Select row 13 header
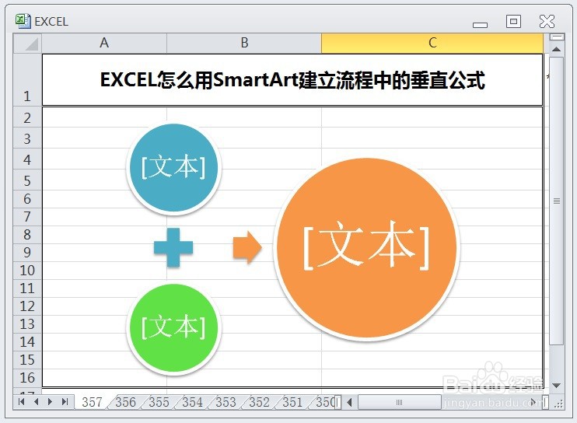577x423 pixels. click(x=27, y=324)
